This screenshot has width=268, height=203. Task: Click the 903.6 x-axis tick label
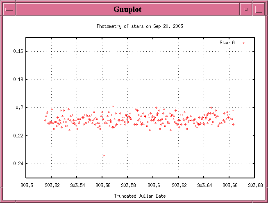153,185
